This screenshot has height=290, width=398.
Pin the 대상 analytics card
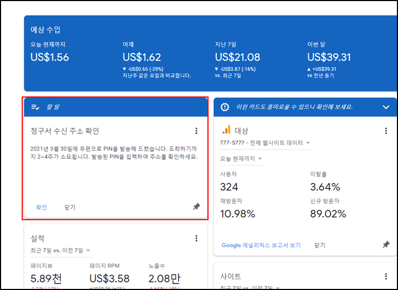[386, 245]
